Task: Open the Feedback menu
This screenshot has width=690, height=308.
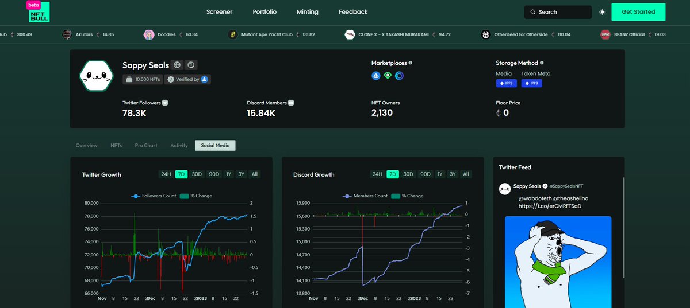Action: click(353, 11)
